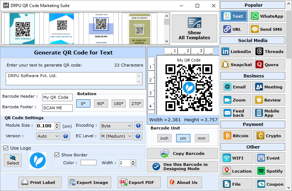Open the border Color swatch picker
Viewport: 292px width, 191px height.
click(89, 163)
